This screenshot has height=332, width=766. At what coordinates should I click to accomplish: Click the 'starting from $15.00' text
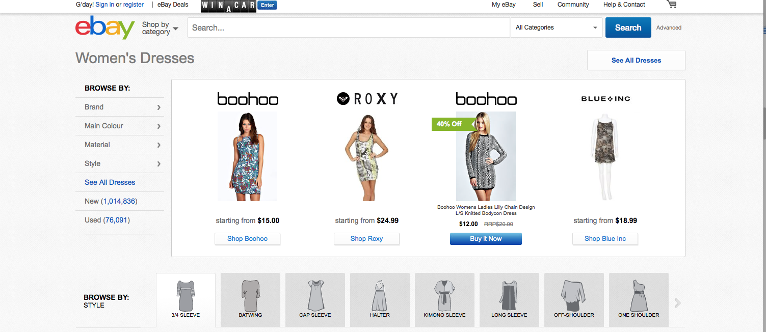point(248,220)
